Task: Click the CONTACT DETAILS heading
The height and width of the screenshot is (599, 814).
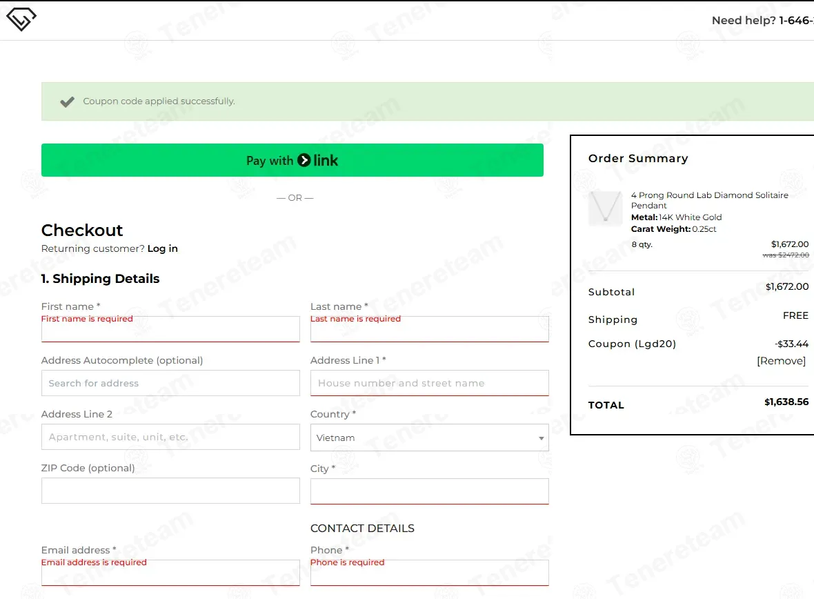Action: pos(362,529)
